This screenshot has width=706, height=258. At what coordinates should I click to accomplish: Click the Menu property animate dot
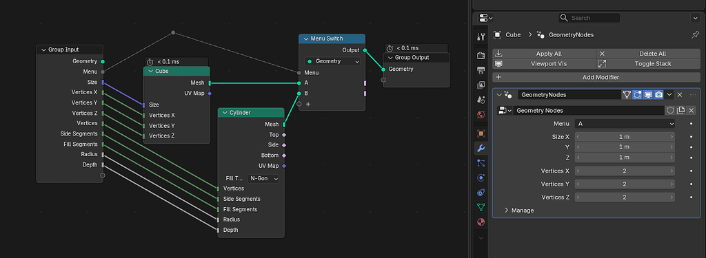coord(691,124)
